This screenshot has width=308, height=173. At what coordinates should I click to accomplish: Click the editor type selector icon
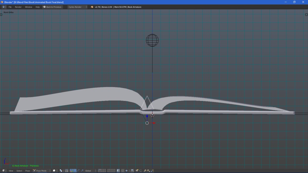point(4,171)
